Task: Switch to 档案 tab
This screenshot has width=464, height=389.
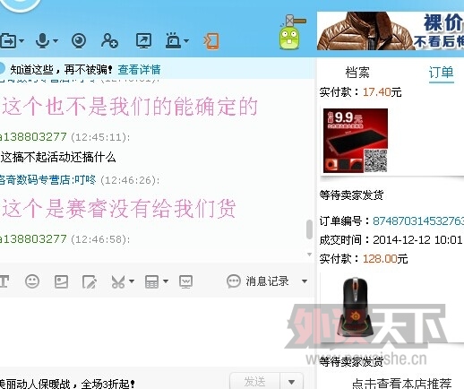Action: pos(357,73)
